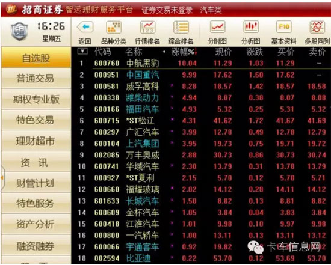331x265 pixels.
Task: Select the 自选股 tab
Action: tap(36, 58)
